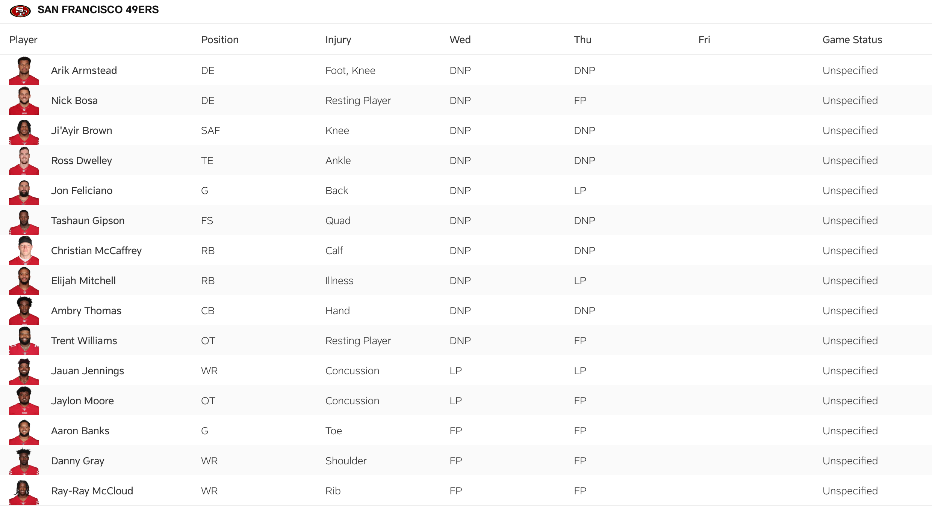Open Christian McCaffrey's headshot image

click(24, 251)
